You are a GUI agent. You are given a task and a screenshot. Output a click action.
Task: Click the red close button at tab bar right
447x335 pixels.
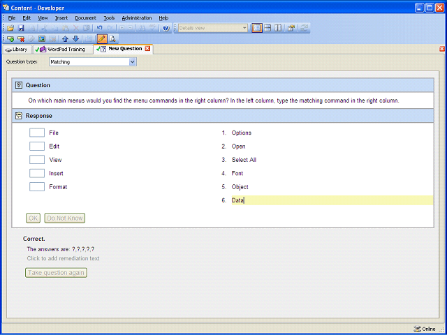pos(442,49)
